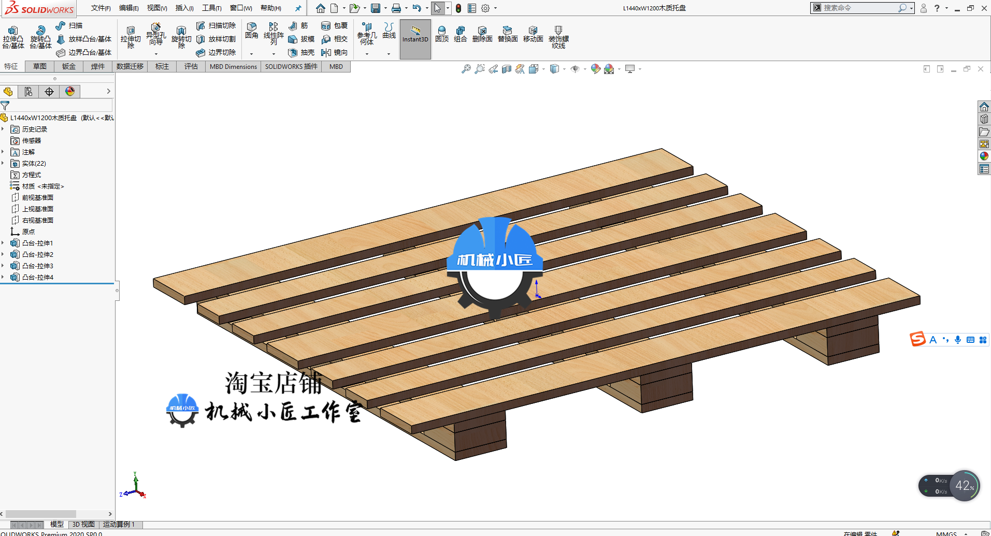Select the Combine (组合) tool

(x=461, y=34)
